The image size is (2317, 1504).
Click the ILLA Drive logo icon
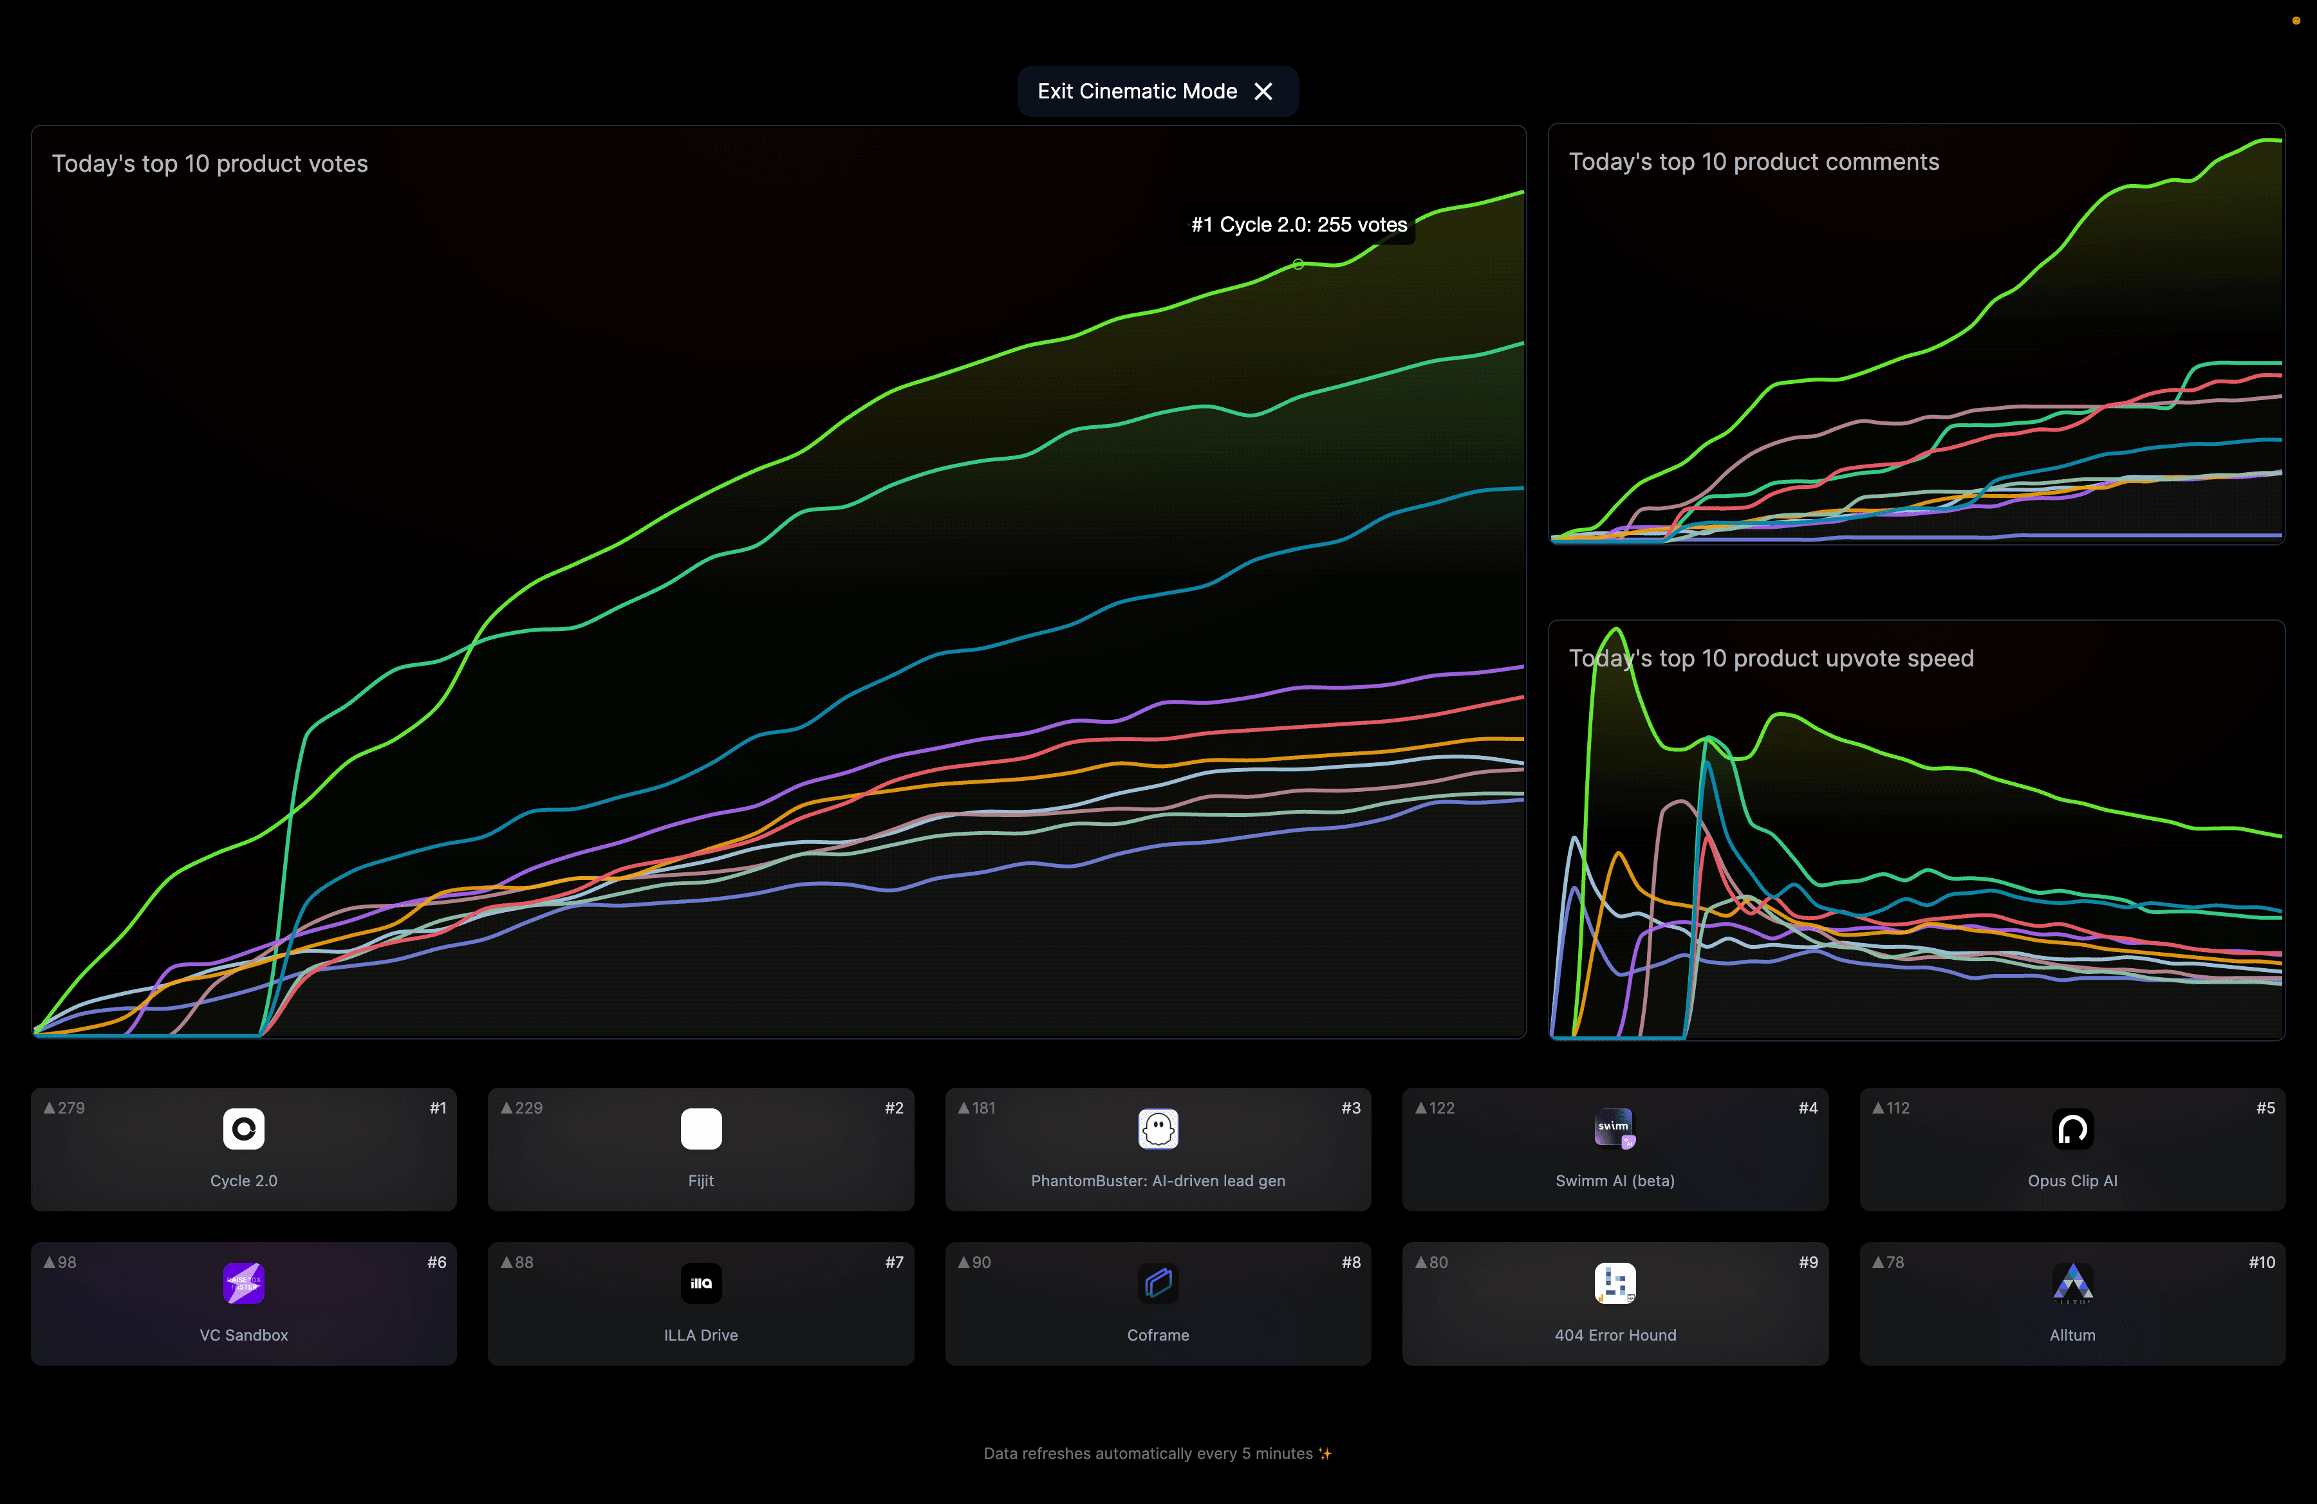[x=701, y=1283]
